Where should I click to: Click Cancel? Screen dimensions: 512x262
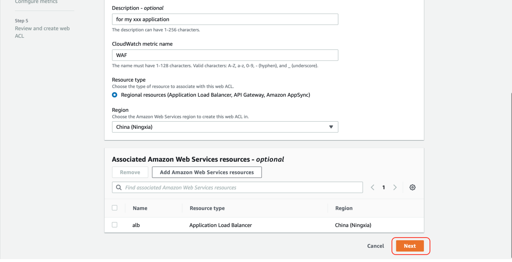tap(375, 246)
